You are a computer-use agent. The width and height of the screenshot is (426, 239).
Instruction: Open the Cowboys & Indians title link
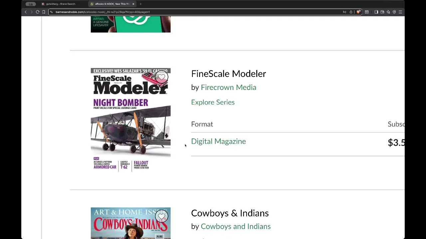pos(230,213)
